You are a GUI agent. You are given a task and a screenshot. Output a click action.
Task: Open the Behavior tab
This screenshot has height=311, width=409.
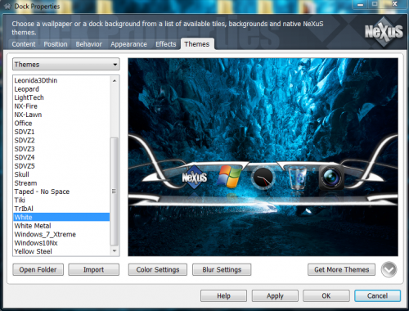click(89, 44)
